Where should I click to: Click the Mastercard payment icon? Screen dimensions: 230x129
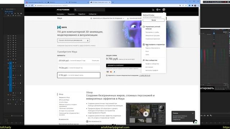click(x=111, y=72)
